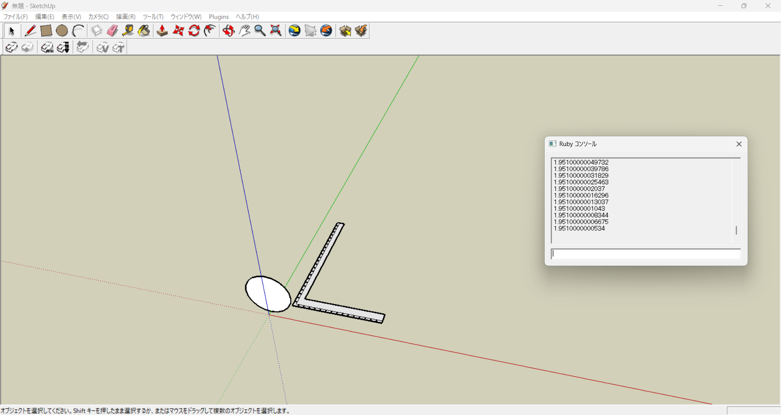Click the greyed Toggle Terrain icon
Image resolution: width=781 pixels, height=415 pixels.
coord(310,31)
